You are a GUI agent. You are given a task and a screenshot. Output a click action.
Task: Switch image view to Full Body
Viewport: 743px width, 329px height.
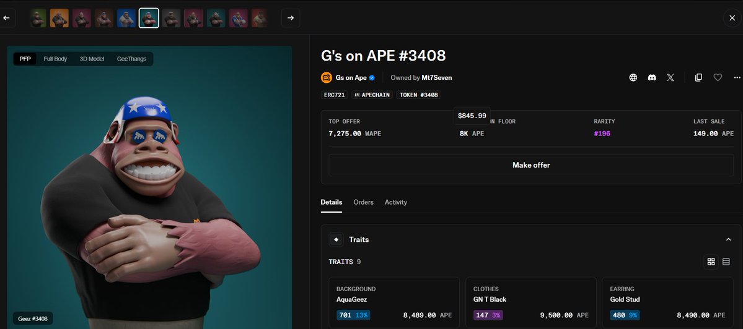coord(55,59)
